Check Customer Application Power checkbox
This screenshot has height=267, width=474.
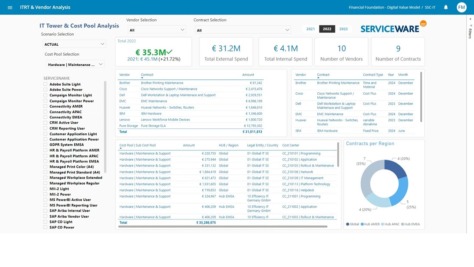pos(46,139)
